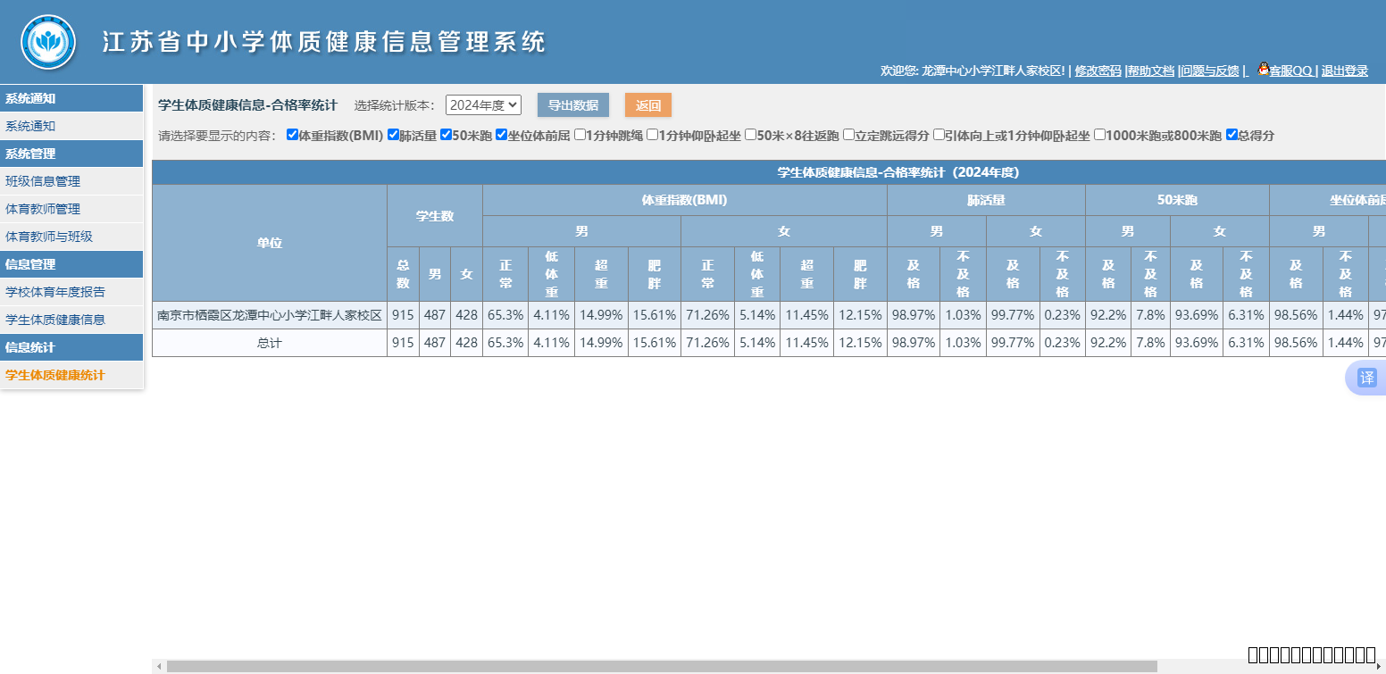1386x674 pixels.
Task: Click the 退出登录 link
Action: [x=1345, y=71]
